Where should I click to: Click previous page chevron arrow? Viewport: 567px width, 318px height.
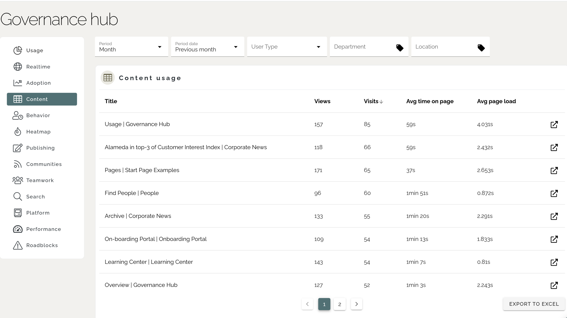[307, 304]
